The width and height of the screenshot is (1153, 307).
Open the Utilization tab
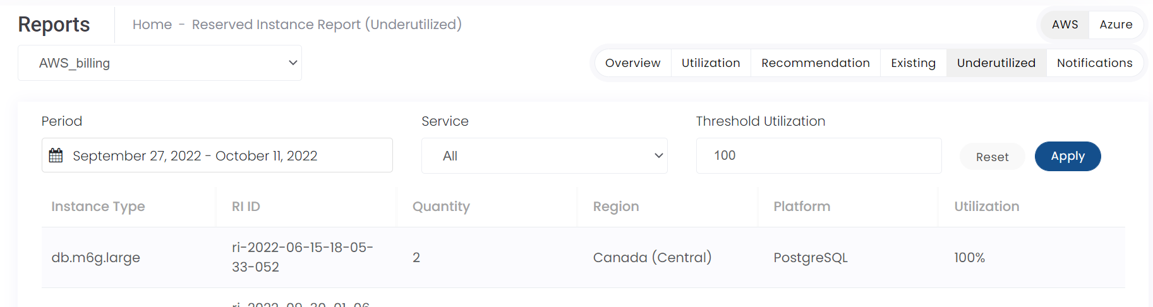710,63
